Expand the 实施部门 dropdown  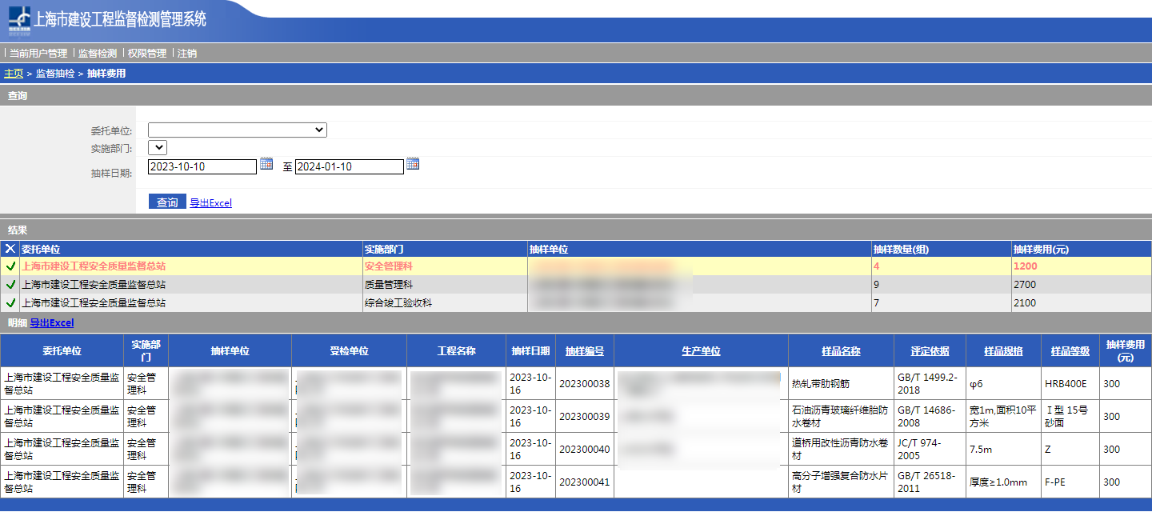point(158,148)
